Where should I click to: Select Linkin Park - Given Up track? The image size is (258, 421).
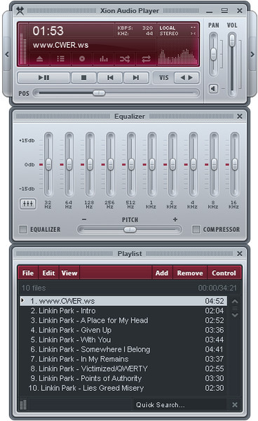123,330
